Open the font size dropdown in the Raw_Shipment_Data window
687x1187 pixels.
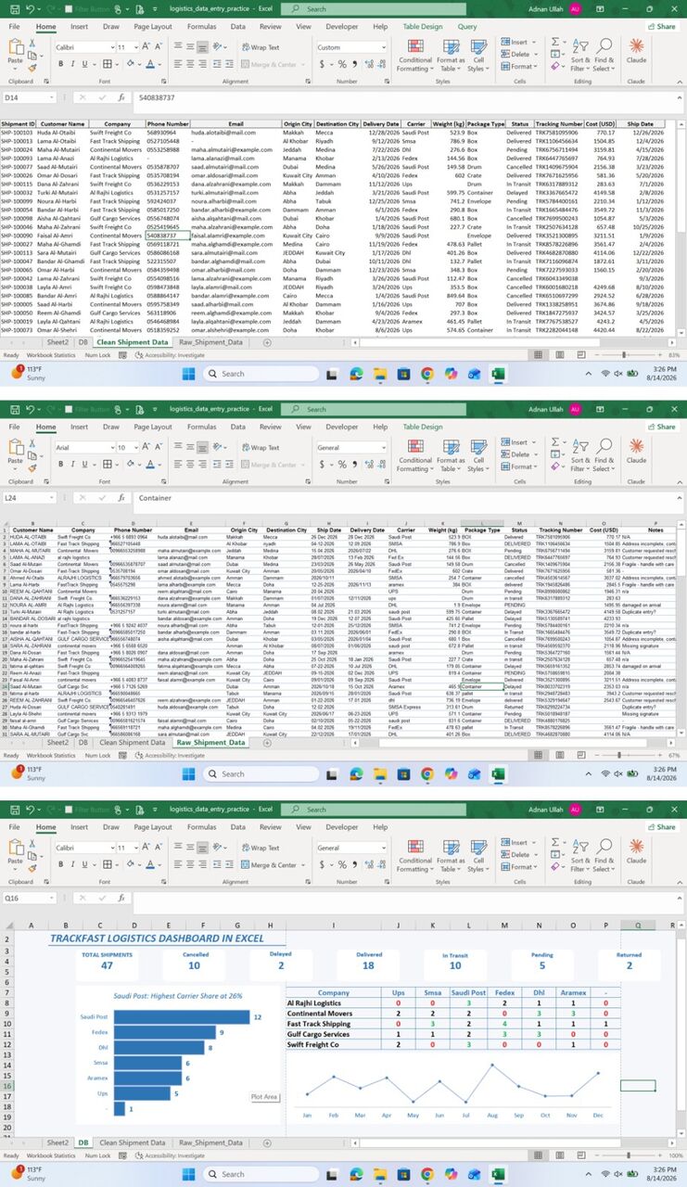point(135,447)
